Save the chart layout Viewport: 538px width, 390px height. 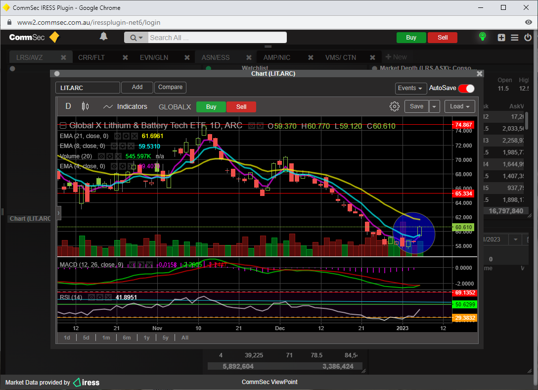pos(416,106)
